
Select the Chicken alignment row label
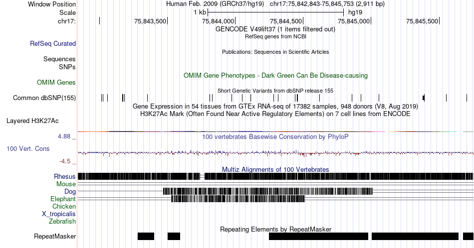tap(64, 206)
